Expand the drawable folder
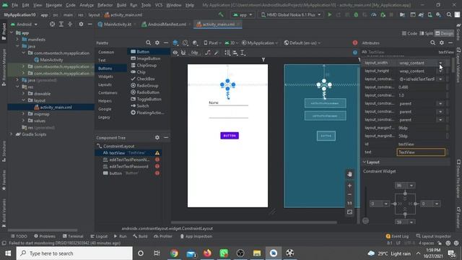This screenshot has height=260, width=462. click(x=23, y=94)
